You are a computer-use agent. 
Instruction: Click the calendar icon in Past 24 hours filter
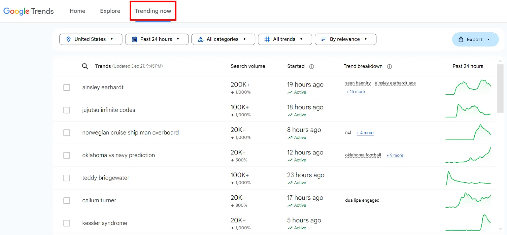pos(134,39)
